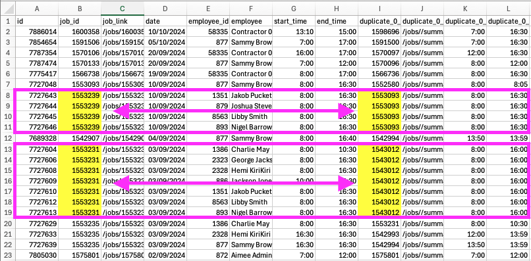Select Aimee Admin employee cell
531x261 pixels.
[x=251, y=255]
